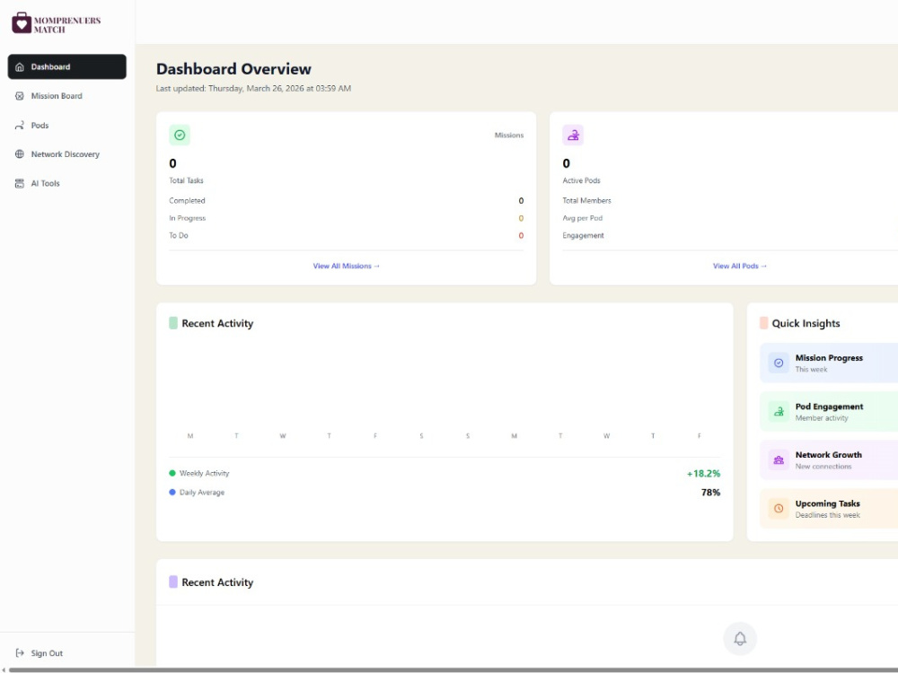This screenshot has width=898, height=673.
Task: Click the Active Pods label
Action: coord(581,180)
